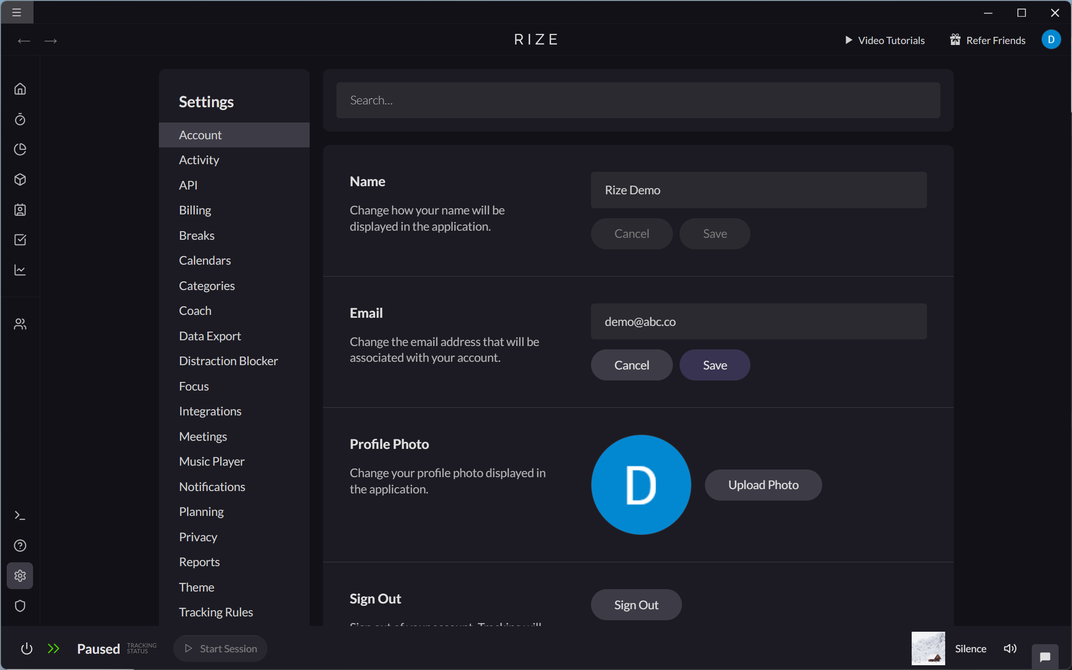The height and width of the screenshot is (670, 1072).
Task: Expand the fast-forward session control
Action: coord(54,648)
